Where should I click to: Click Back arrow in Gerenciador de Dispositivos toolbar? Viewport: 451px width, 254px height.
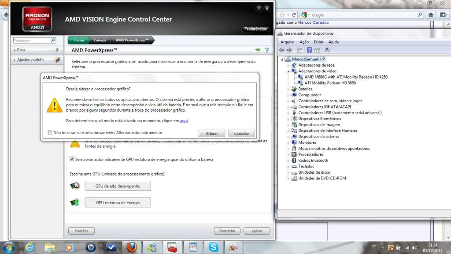coord(281,50)
